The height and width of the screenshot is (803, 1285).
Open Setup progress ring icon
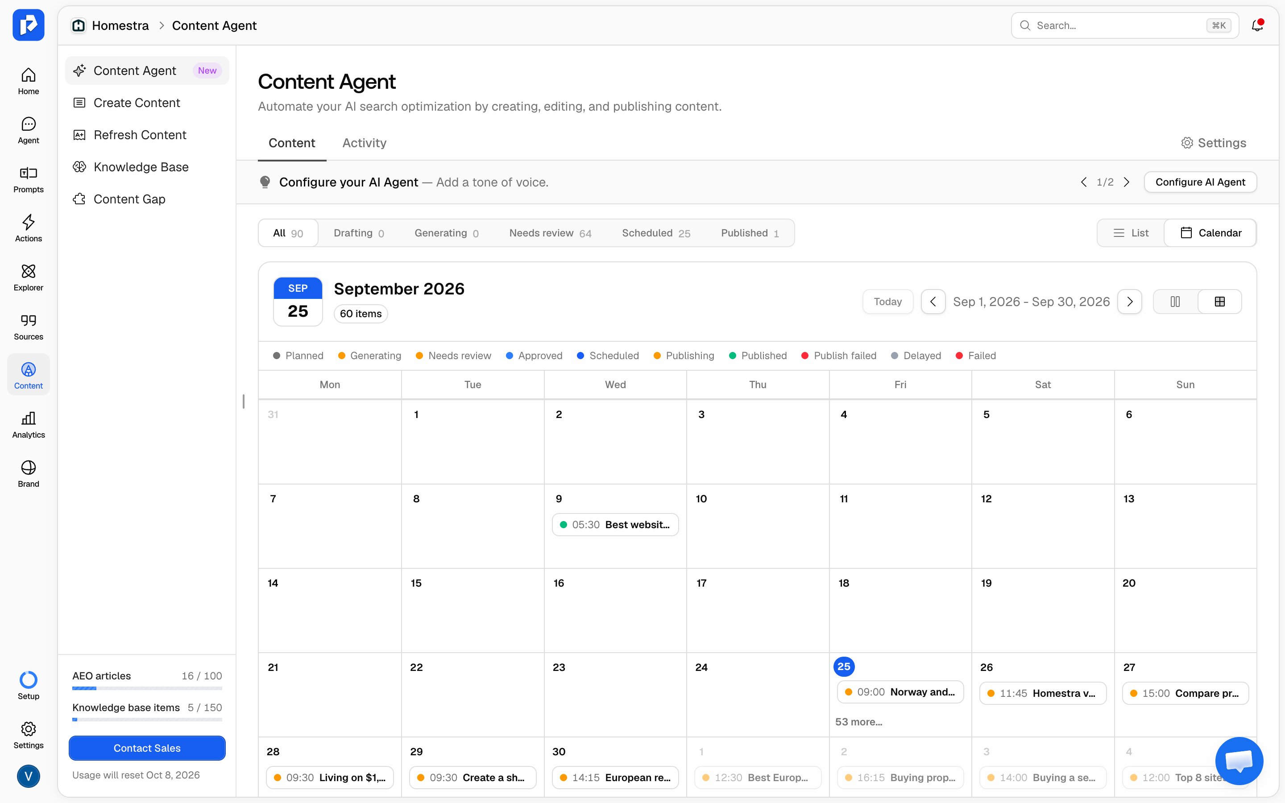pos(28,686)
